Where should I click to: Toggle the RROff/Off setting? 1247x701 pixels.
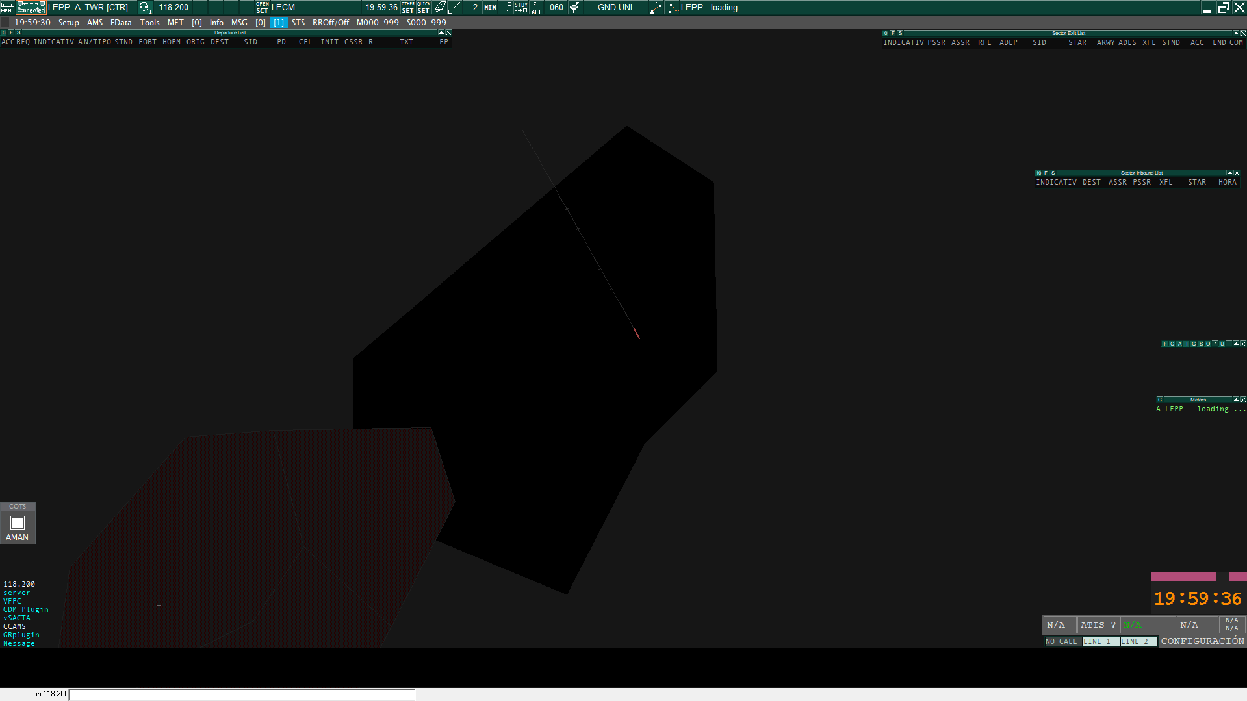(x=330, y=22)
